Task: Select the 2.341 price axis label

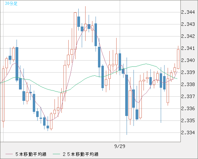Action: tap(188, 48)
